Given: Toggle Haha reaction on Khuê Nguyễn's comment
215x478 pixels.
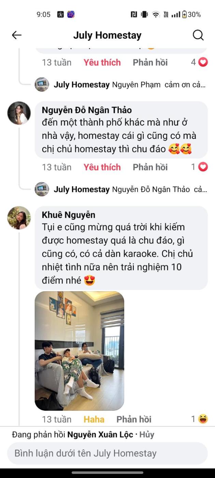Looking at the screenshot, I should pyautogui.click(x=94, y=419).
